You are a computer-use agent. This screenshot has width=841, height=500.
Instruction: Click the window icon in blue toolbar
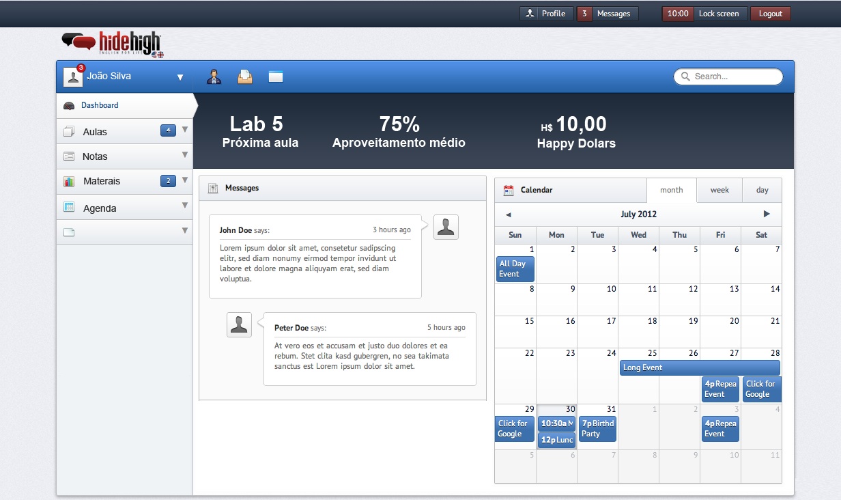[276, 77]
